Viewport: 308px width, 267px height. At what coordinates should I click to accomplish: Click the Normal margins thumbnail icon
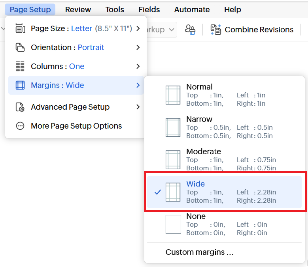coord(173,95)
